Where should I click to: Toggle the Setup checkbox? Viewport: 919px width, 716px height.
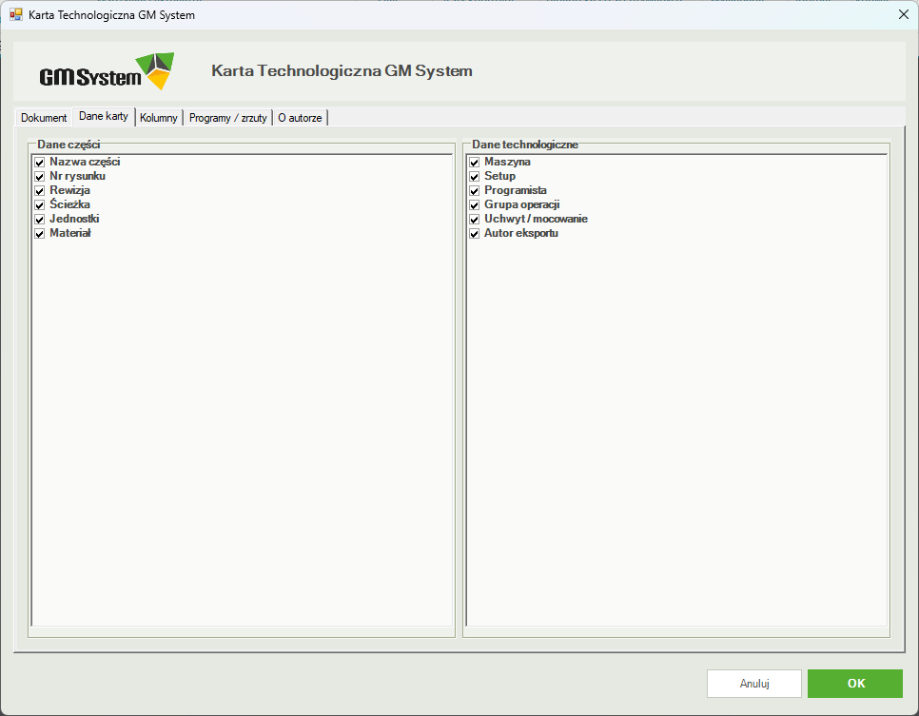coord(475,176)
